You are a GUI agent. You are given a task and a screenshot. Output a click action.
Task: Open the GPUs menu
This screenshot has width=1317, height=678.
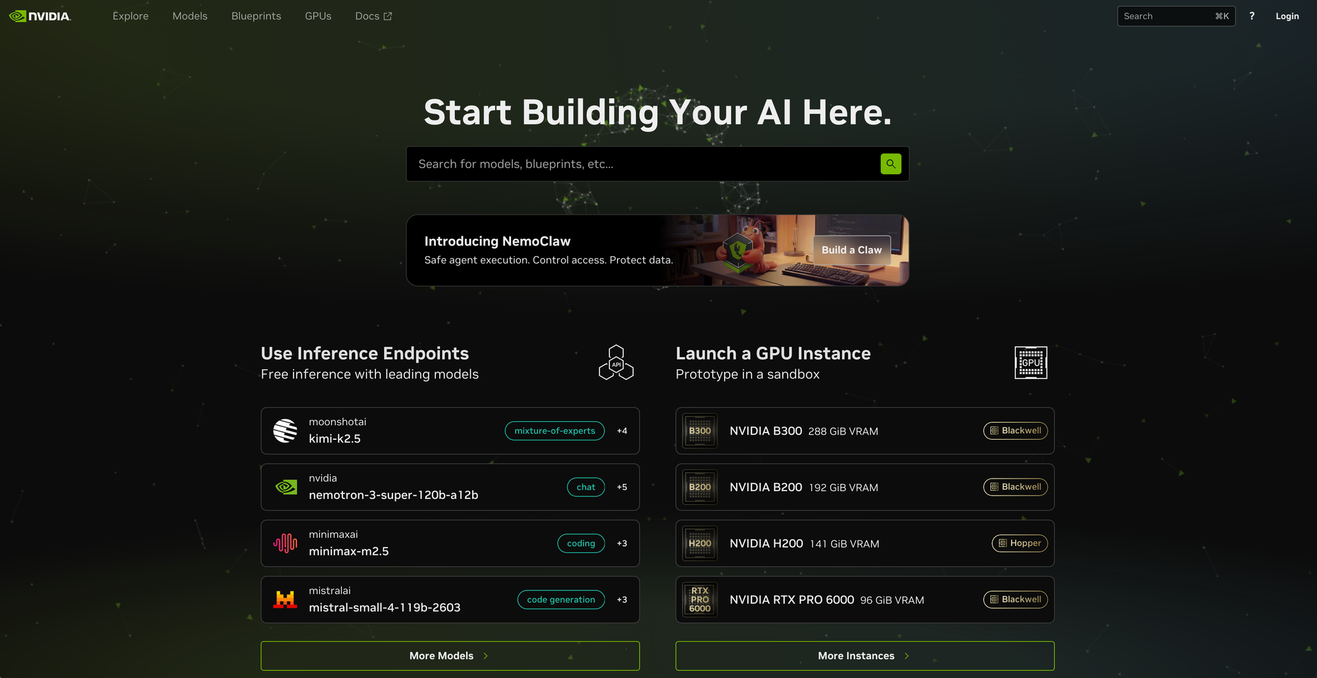[x=318, y=16]
